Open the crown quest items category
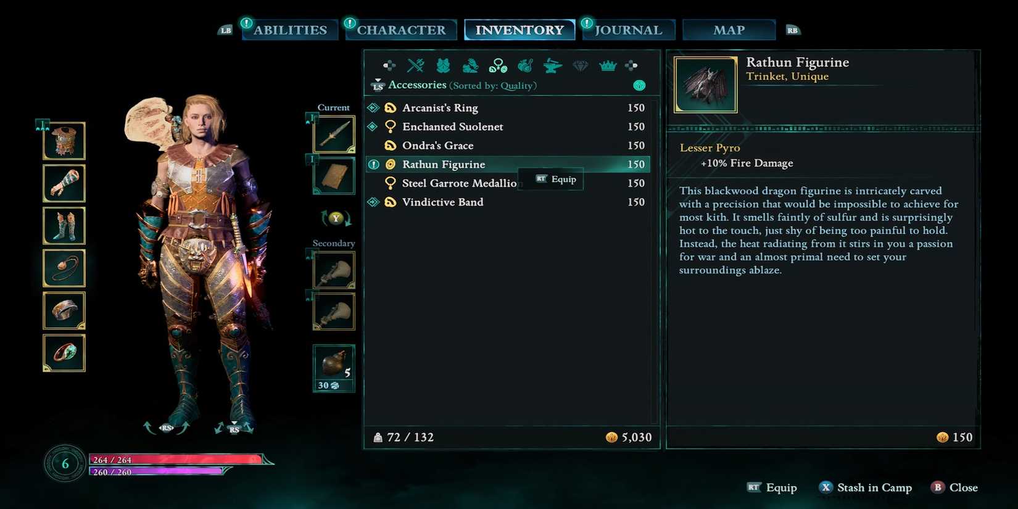1018x509 pixels. [608, 65]
